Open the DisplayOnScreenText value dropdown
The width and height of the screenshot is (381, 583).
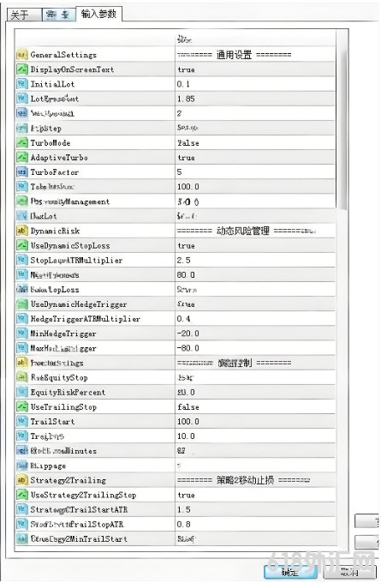click(255, 69)
